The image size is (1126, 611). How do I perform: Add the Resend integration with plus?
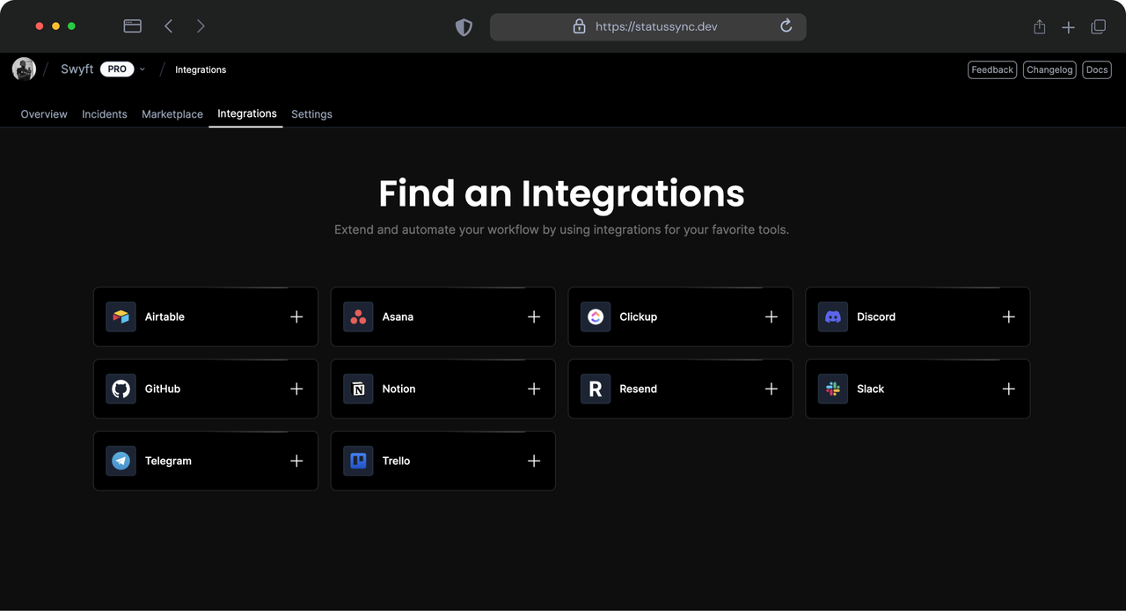pyautogui.click(x=771, y=389)
